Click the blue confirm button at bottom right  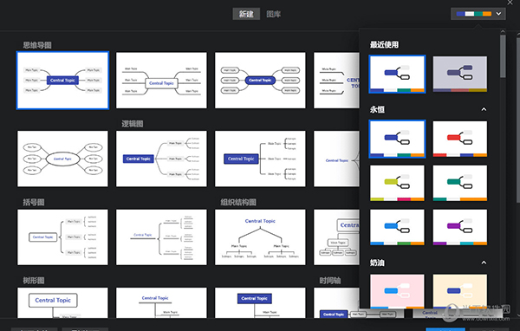coord(445,329)
